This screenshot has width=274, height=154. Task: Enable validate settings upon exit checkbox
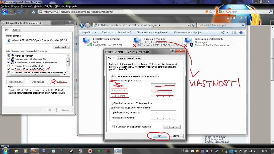coord(113,127)
